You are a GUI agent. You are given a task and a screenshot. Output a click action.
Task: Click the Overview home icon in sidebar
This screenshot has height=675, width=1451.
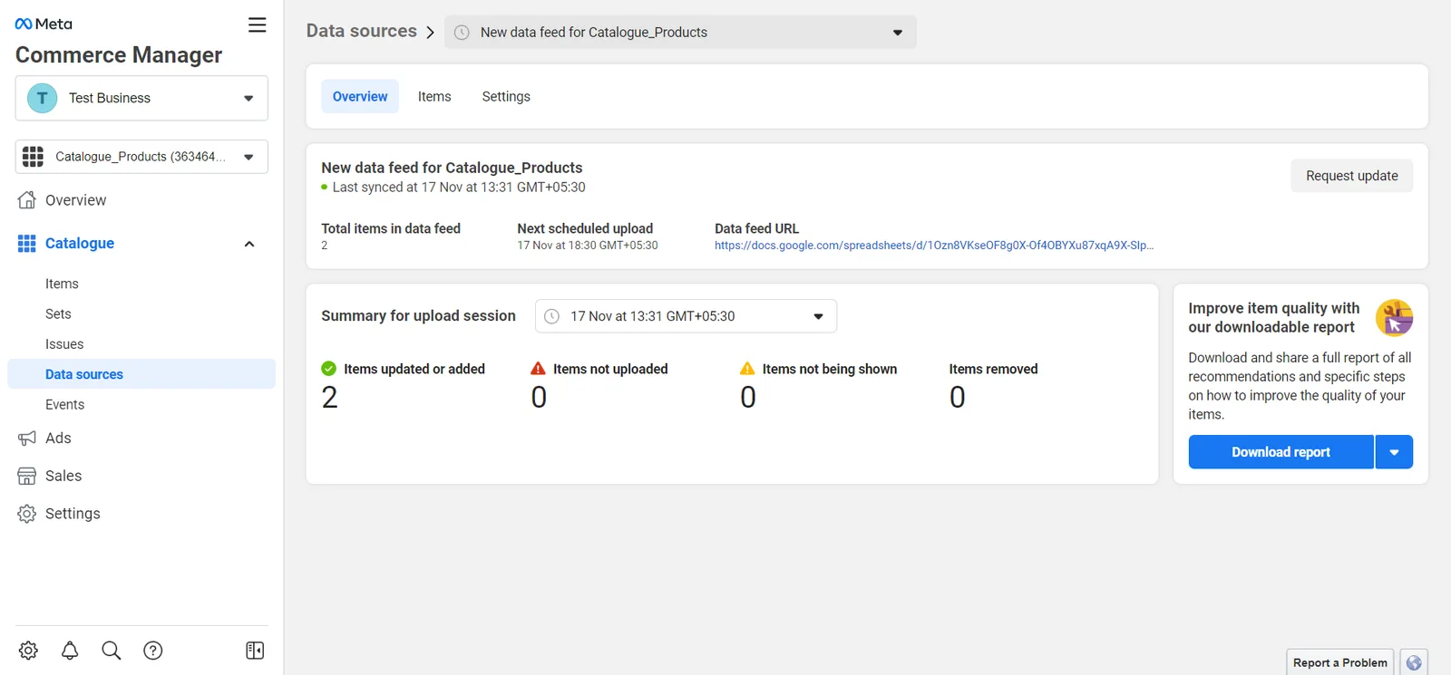pyautogui.click(x=27, y=200)
